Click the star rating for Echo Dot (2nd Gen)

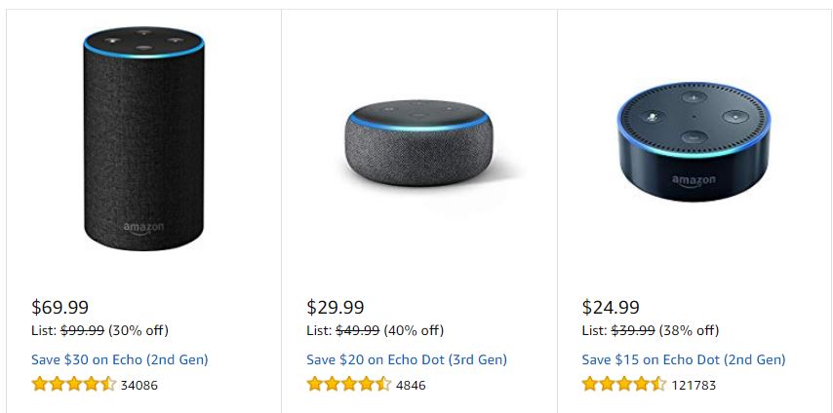(624, 384)
